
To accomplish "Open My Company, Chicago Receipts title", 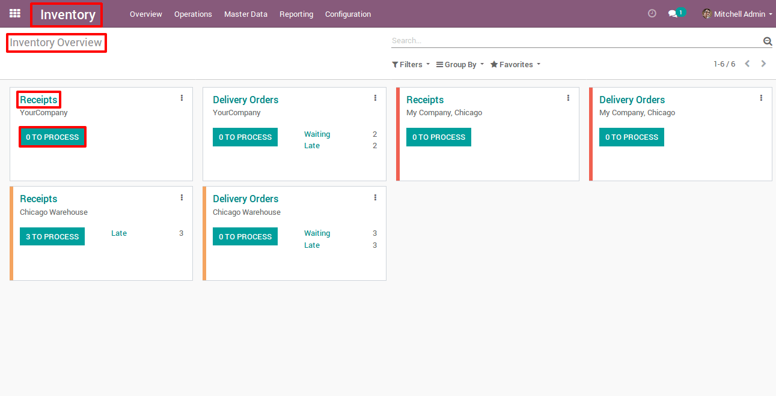I will point(425,100).
